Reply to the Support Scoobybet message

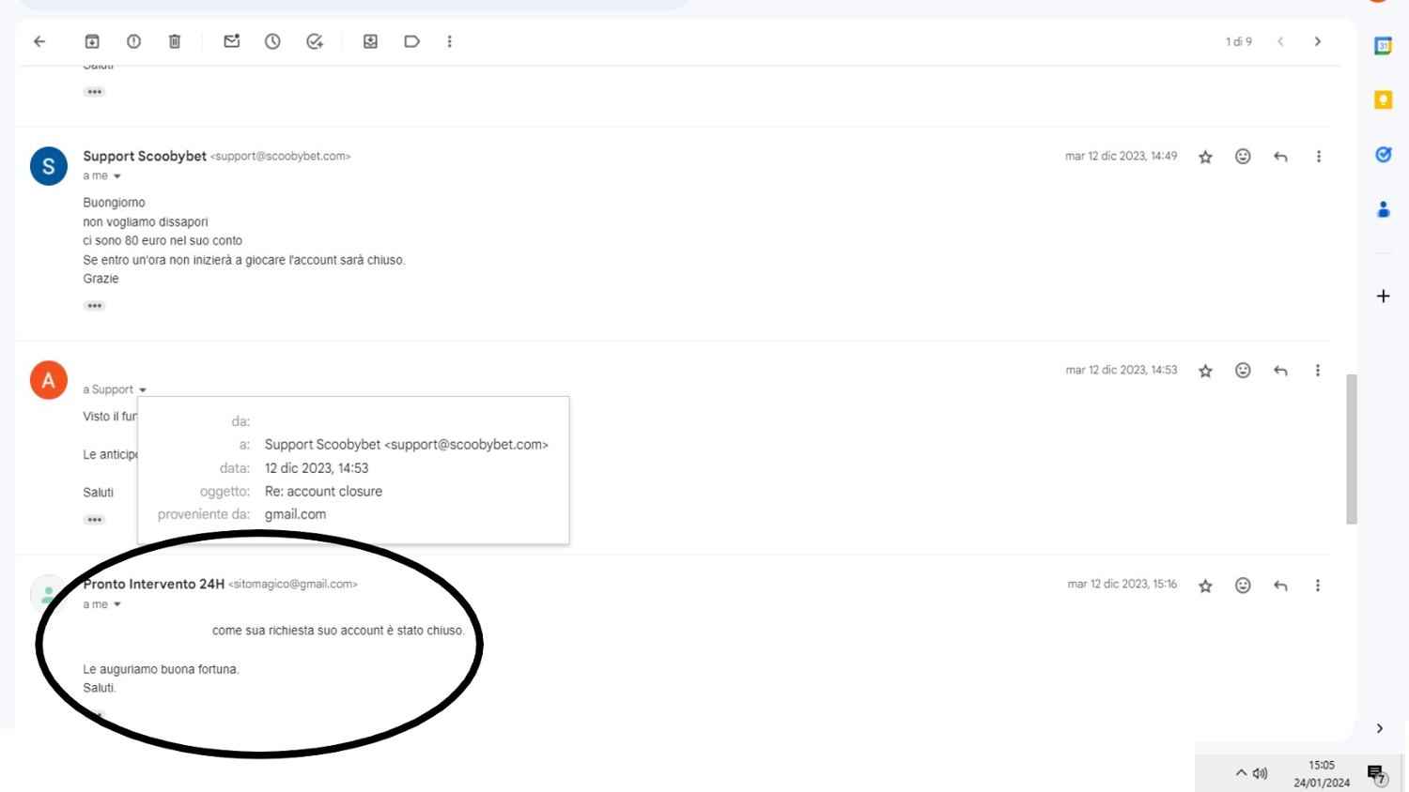(x=1280, y=157)
